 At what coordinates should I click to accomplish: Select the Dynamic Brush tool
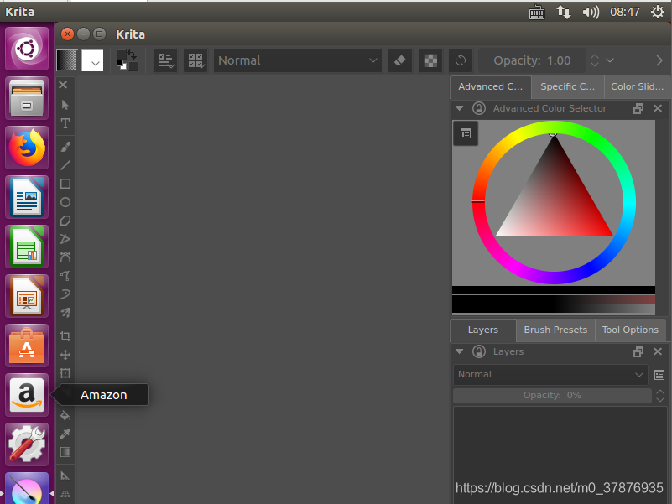[x=65, y=294]
